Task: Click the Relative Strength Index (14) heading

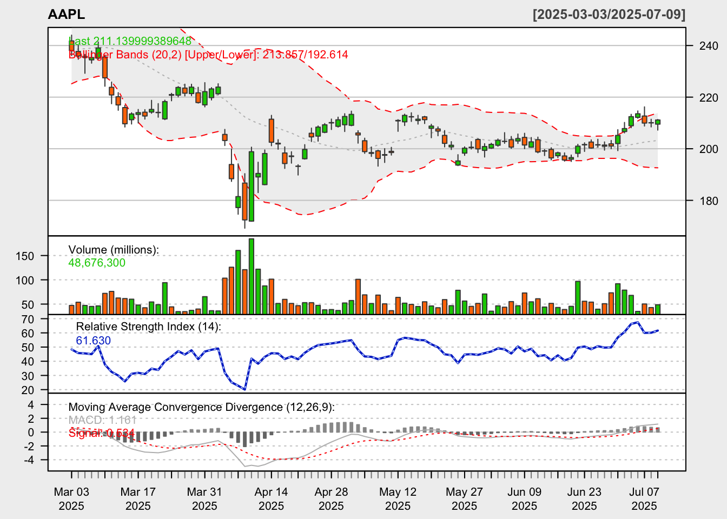Action: (x=149, y=327)
